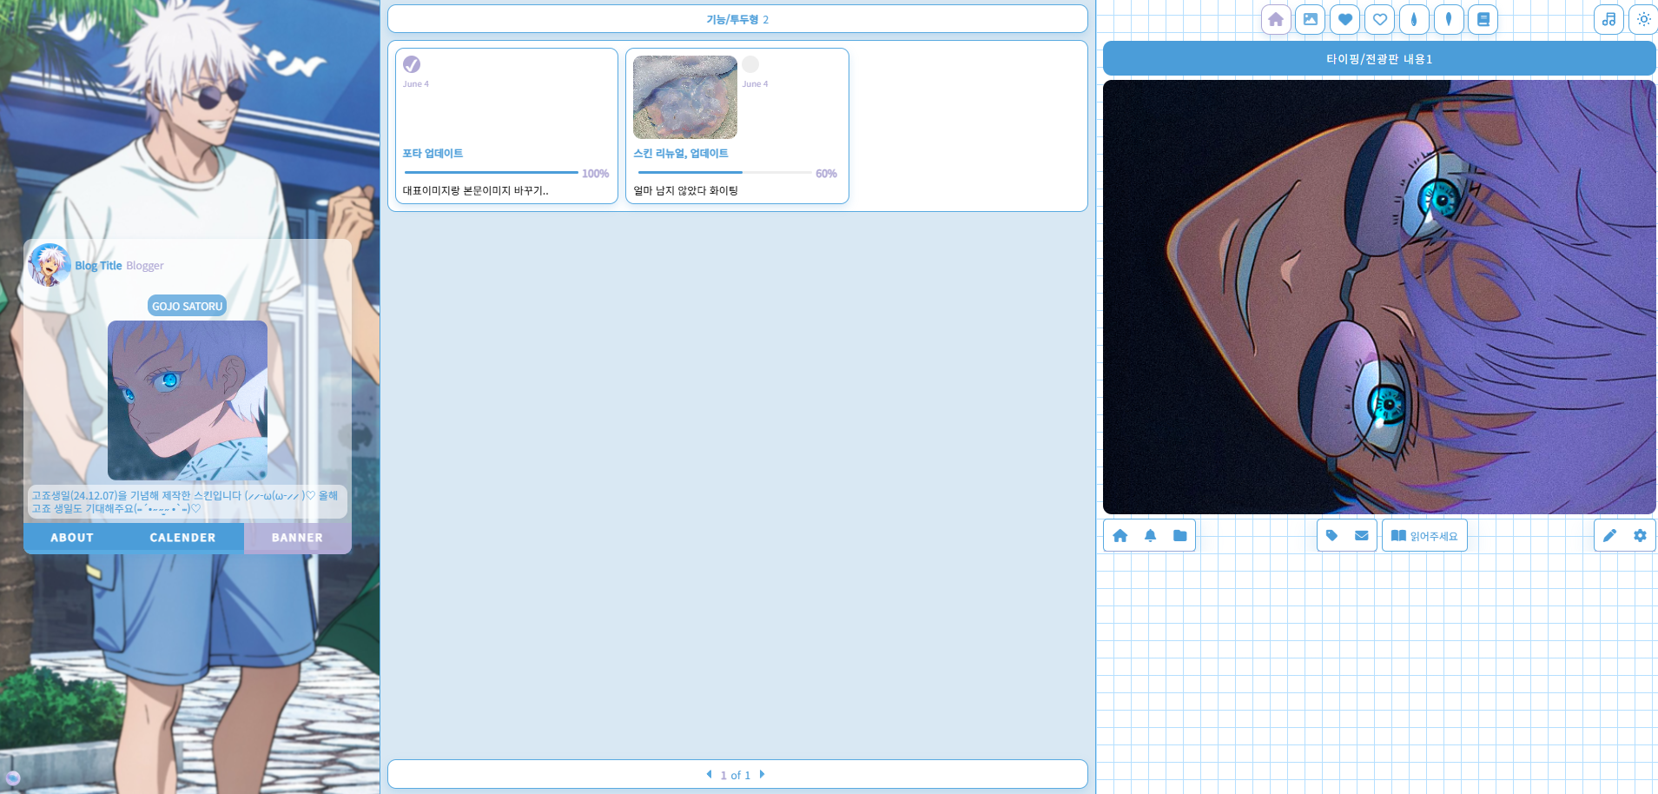Open the book icon in top toolbar
This screenshot has height=794, width=1658.
coord(1483,19)
